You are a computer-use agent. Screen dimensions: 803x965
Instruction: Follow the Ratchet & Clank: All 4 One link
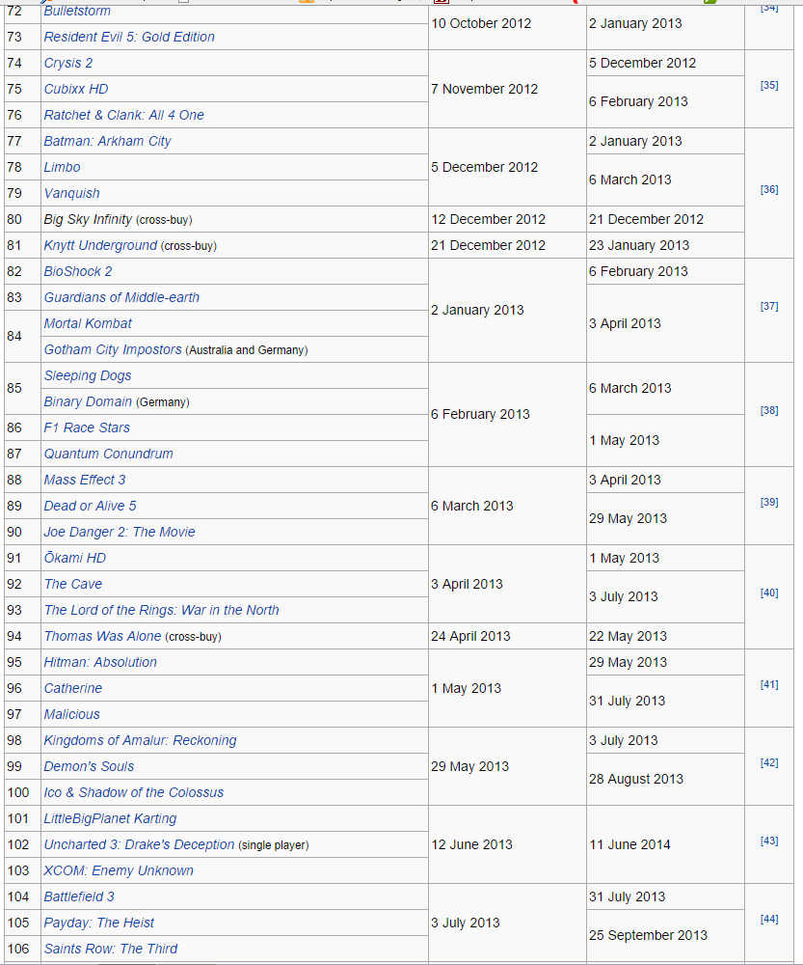pos(123,115)
